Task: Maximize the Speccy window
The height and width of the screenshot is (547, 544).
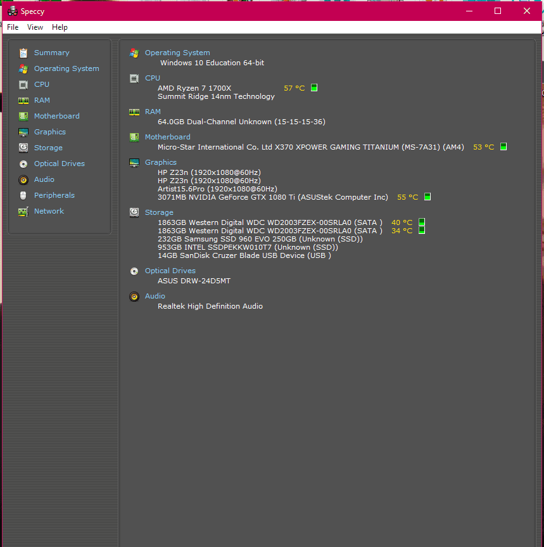Action: (498, 11)
